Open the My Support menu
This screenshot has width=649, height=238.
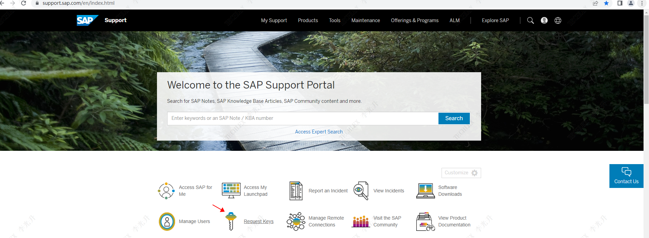(x=274, y=20)
